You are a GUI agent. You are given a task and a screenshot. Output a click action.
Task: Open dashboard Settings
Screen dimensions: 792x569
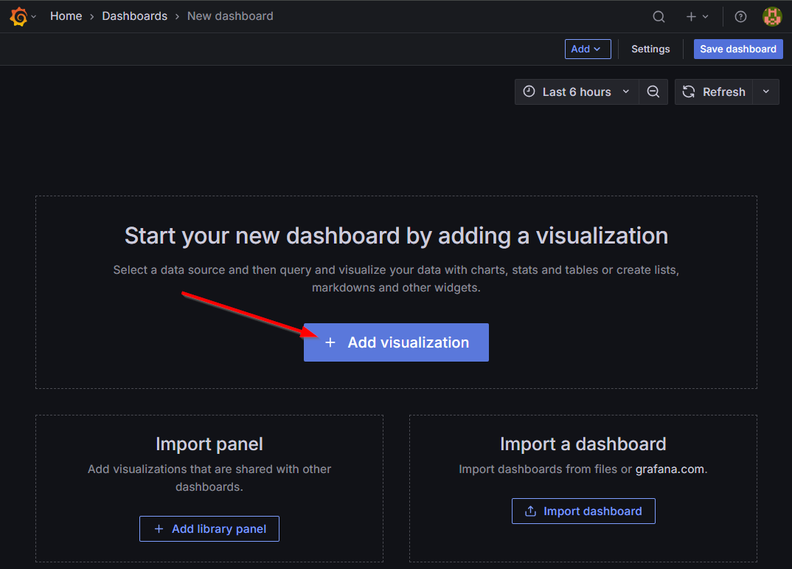tap(650, 49)
